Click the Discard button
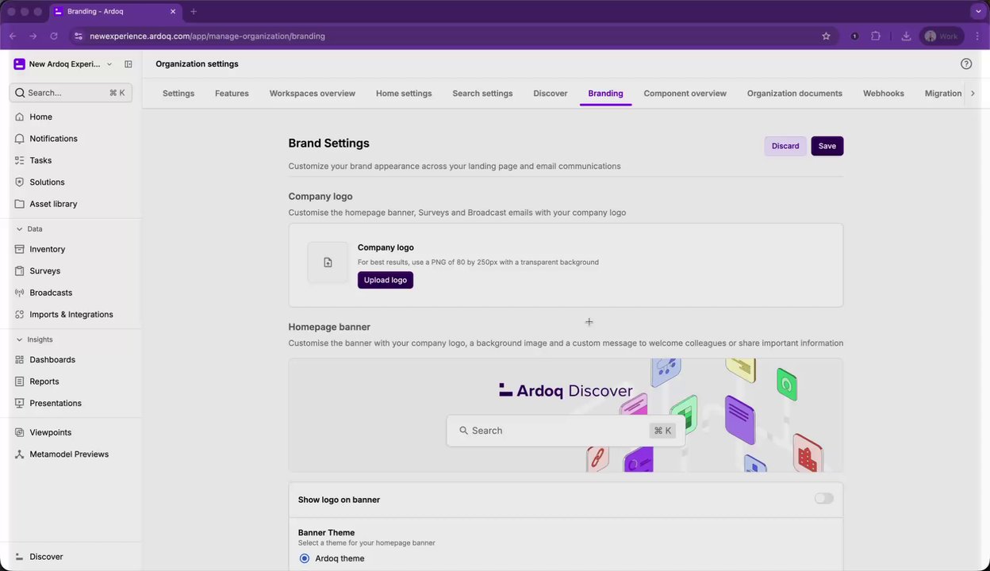Image resolution: width=990 pixels, height=571 pixels. coord(785,146)
